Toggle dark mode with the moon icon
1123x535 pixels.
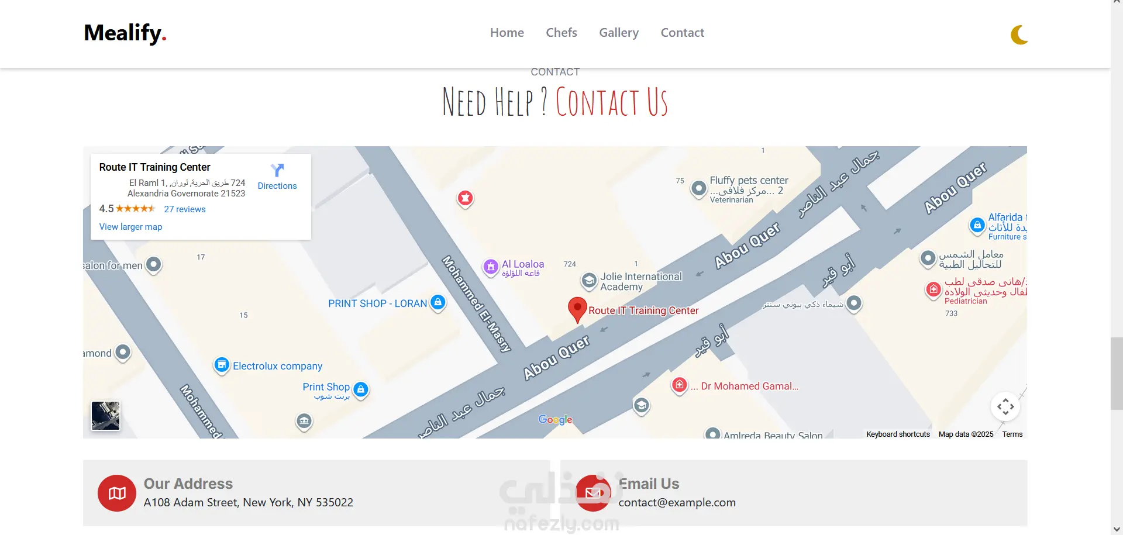[x=1019, y=34]
